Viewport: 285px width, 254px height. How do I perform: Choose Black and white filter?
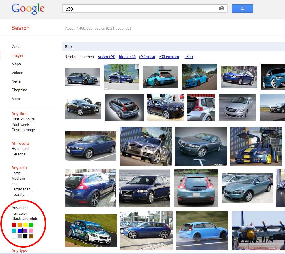(x=25, y=218)
